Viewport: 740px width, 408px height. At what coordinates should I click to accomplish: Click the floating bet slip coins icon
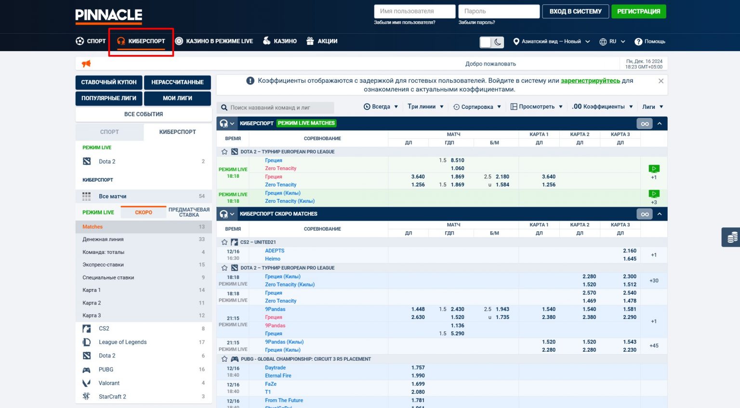pos(732,237)
